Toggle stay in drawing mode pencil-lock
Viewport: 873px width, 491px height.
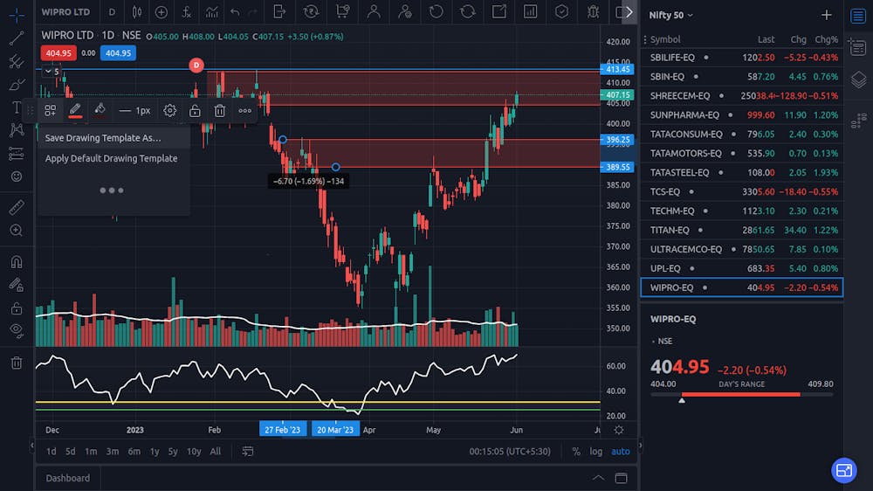(17, 285)
